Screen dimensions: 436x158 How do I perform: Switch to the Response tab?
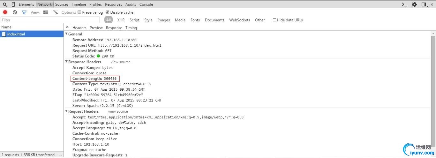(114, 28)
